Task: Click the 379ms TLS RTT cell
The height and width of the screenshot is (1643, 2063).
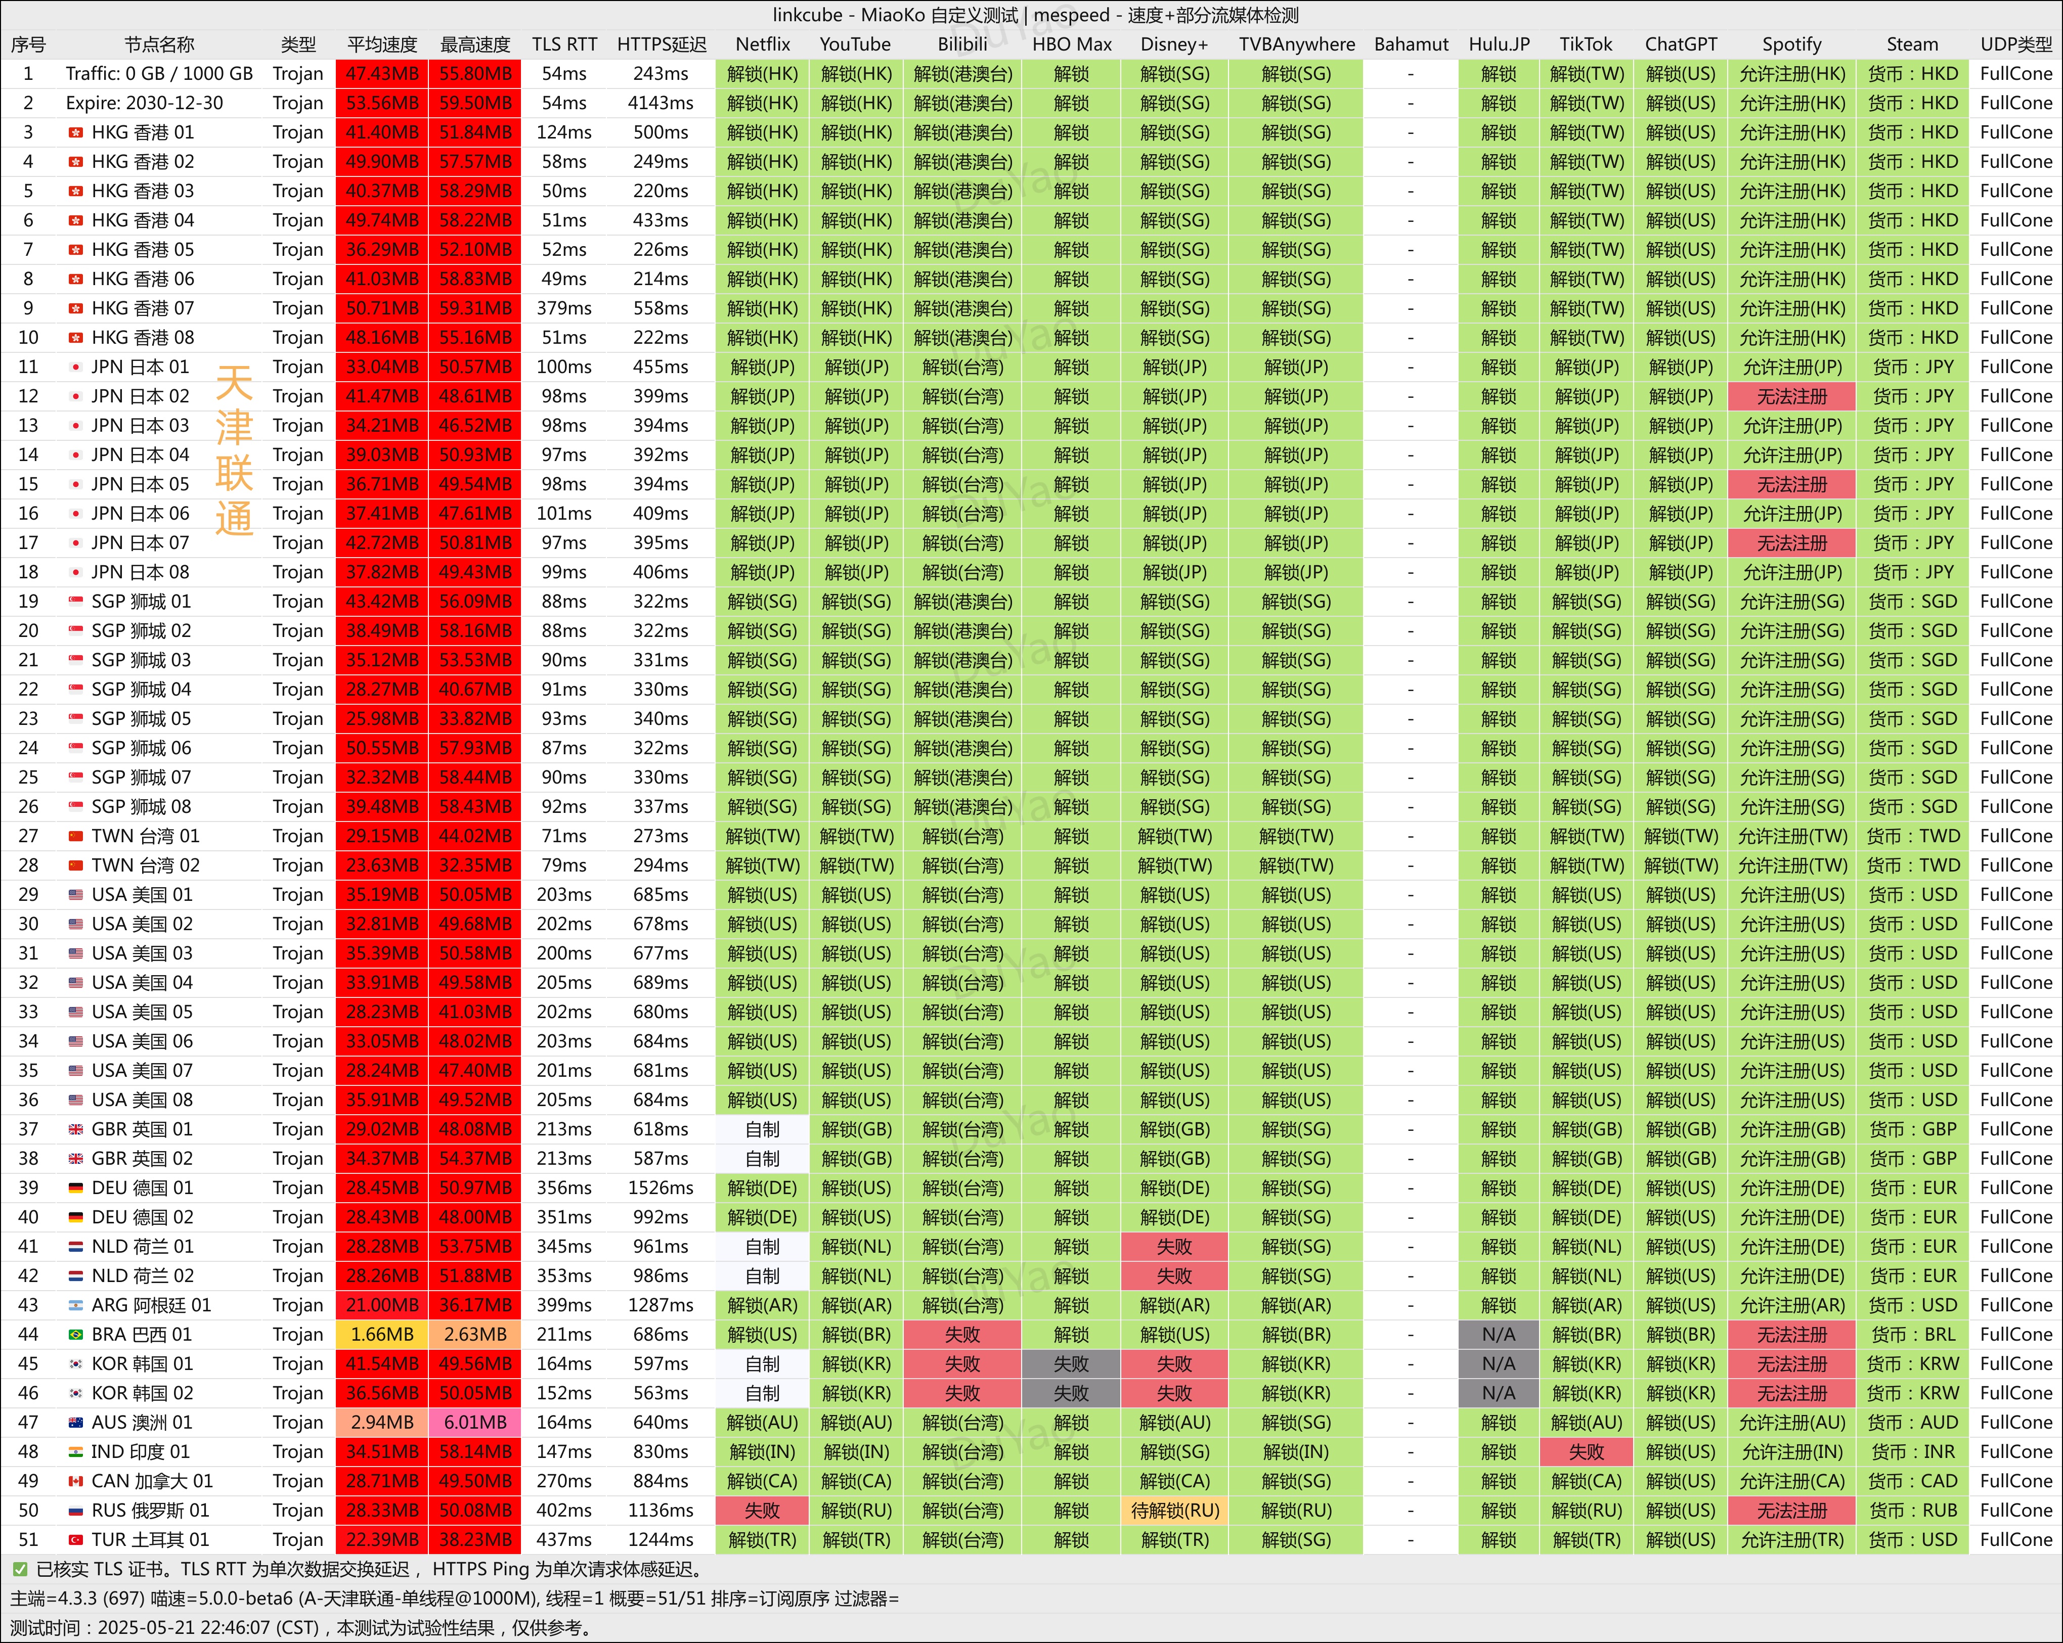Action: pyautogui.click(x=564, y=309)
